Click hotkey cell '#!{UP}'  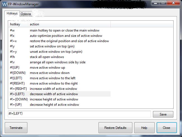coord(15,68)
